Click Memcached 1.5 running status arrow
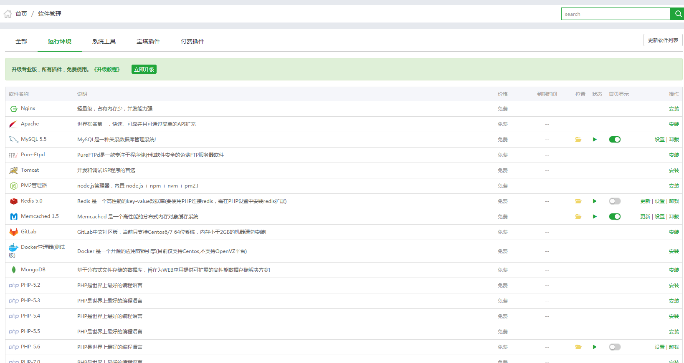This screenshot has width=684, height=363. pyautogui.click(x=595, y=217)
